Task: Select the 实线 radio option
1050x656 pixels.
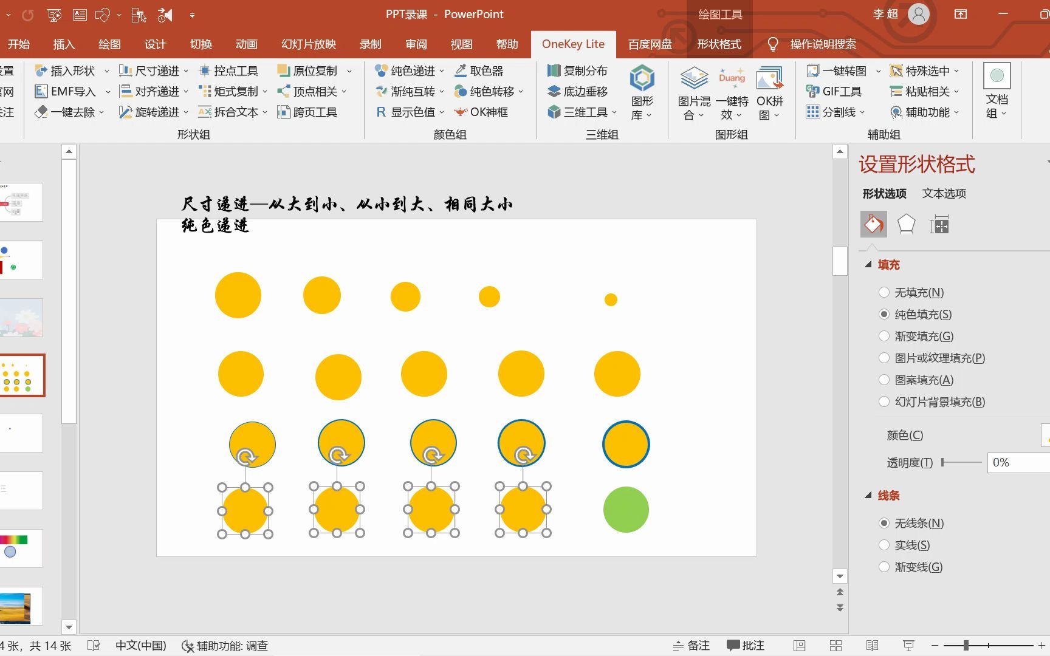Action: tap(884, 545)
